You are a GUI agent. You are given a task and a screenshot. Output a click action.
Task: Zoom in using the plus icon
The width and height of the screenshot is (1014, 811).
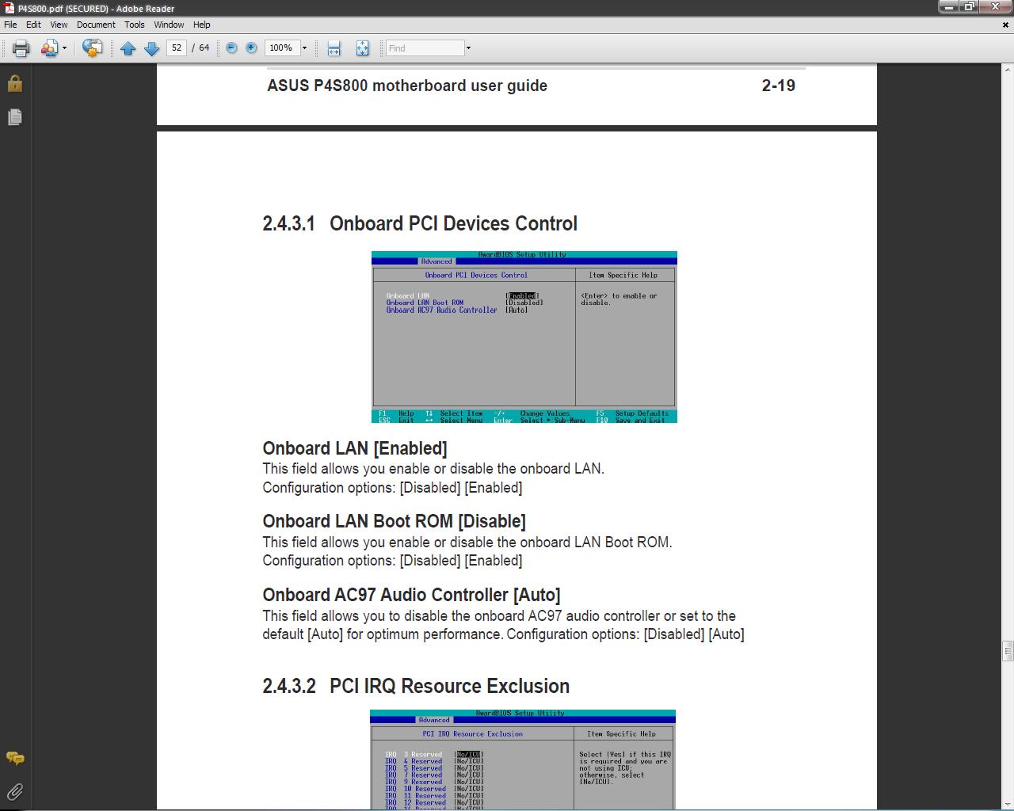click(251, 48)
